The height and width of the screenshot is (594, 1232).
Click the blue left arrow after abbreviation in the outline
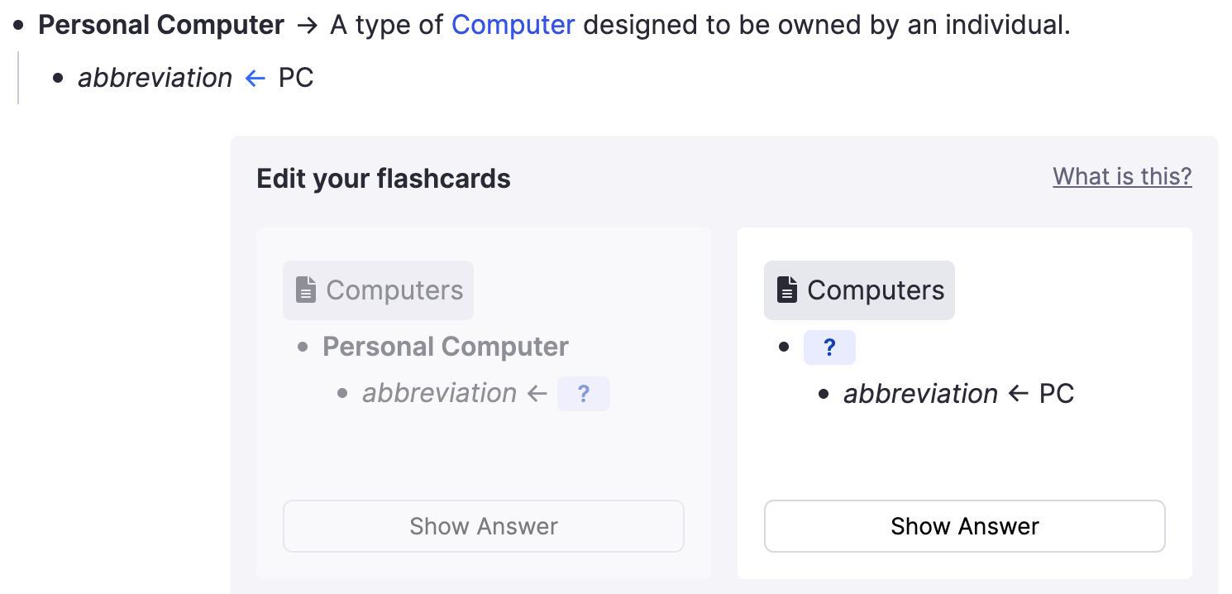click(255, 79)
